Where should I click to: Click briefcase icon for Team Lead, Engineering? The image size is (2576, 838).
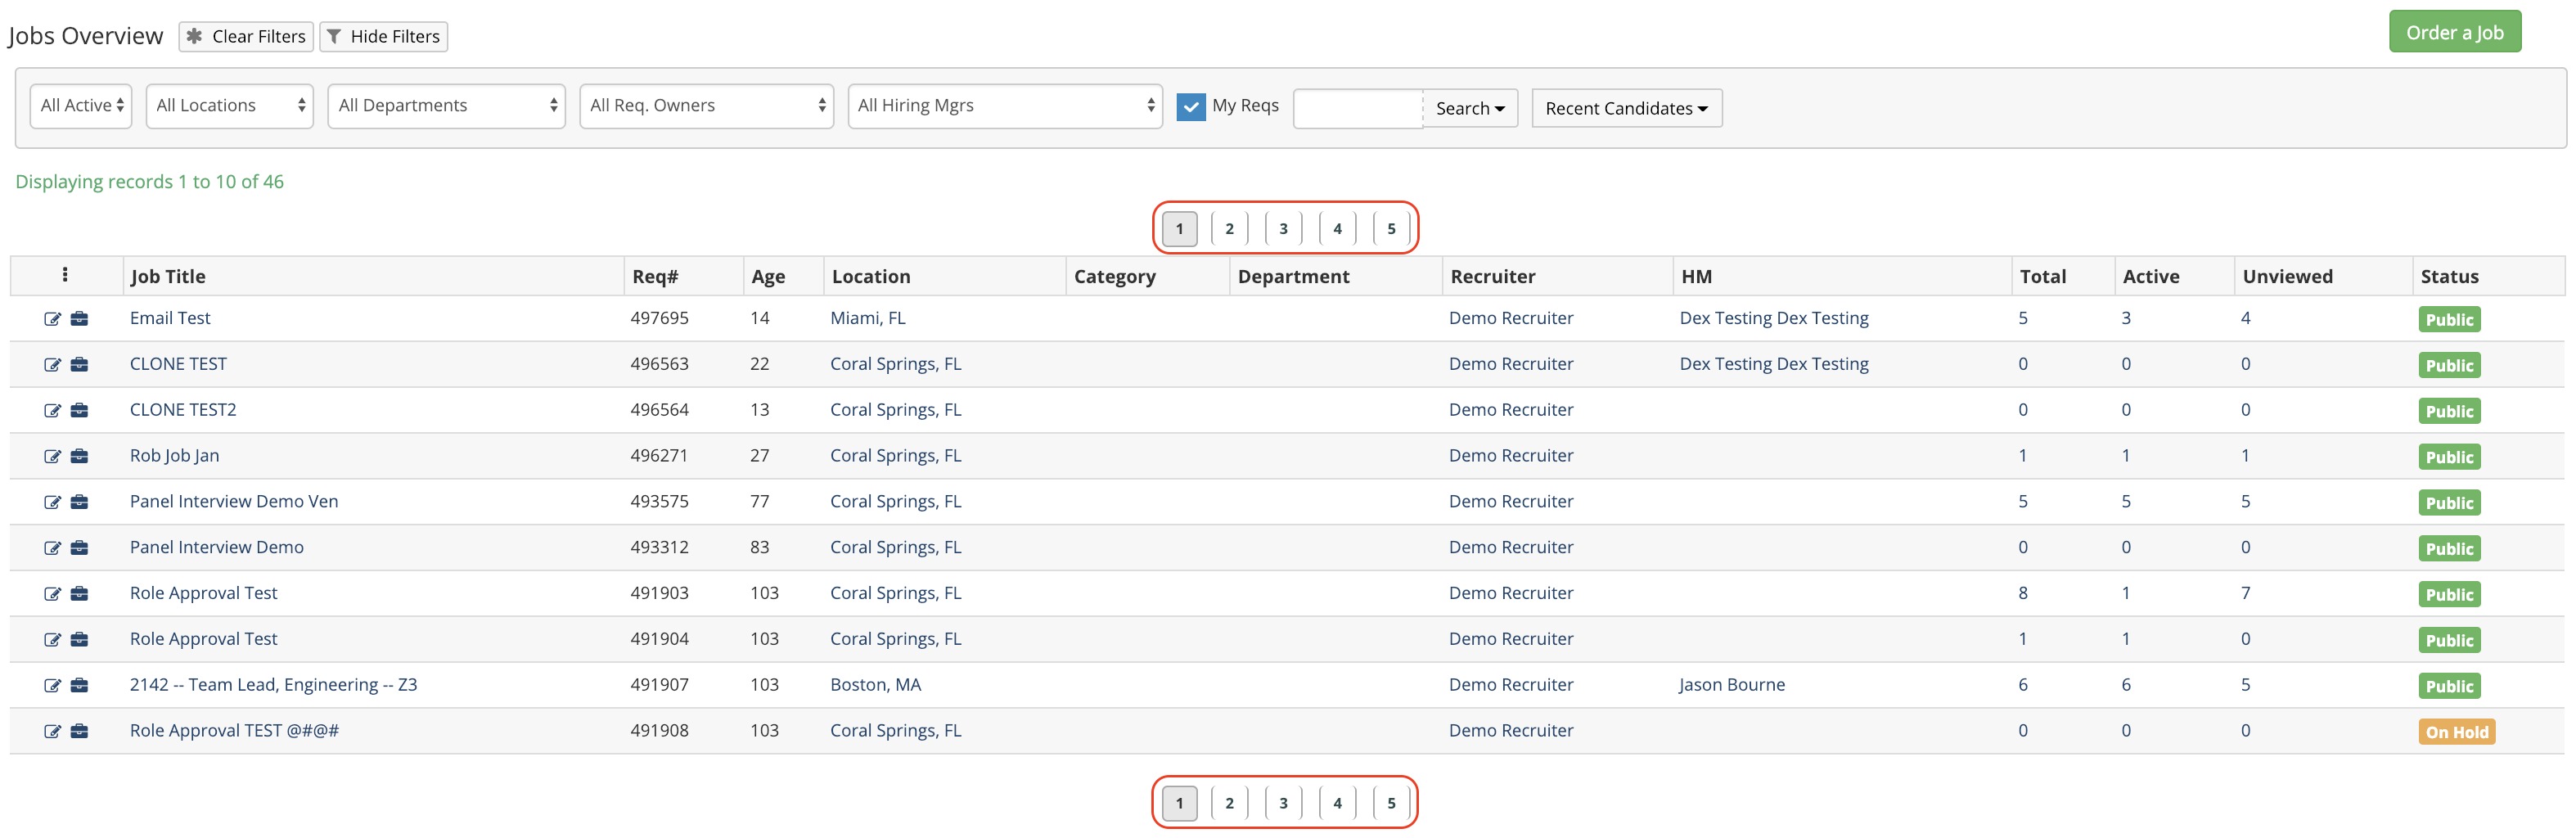tap(79, 687)
